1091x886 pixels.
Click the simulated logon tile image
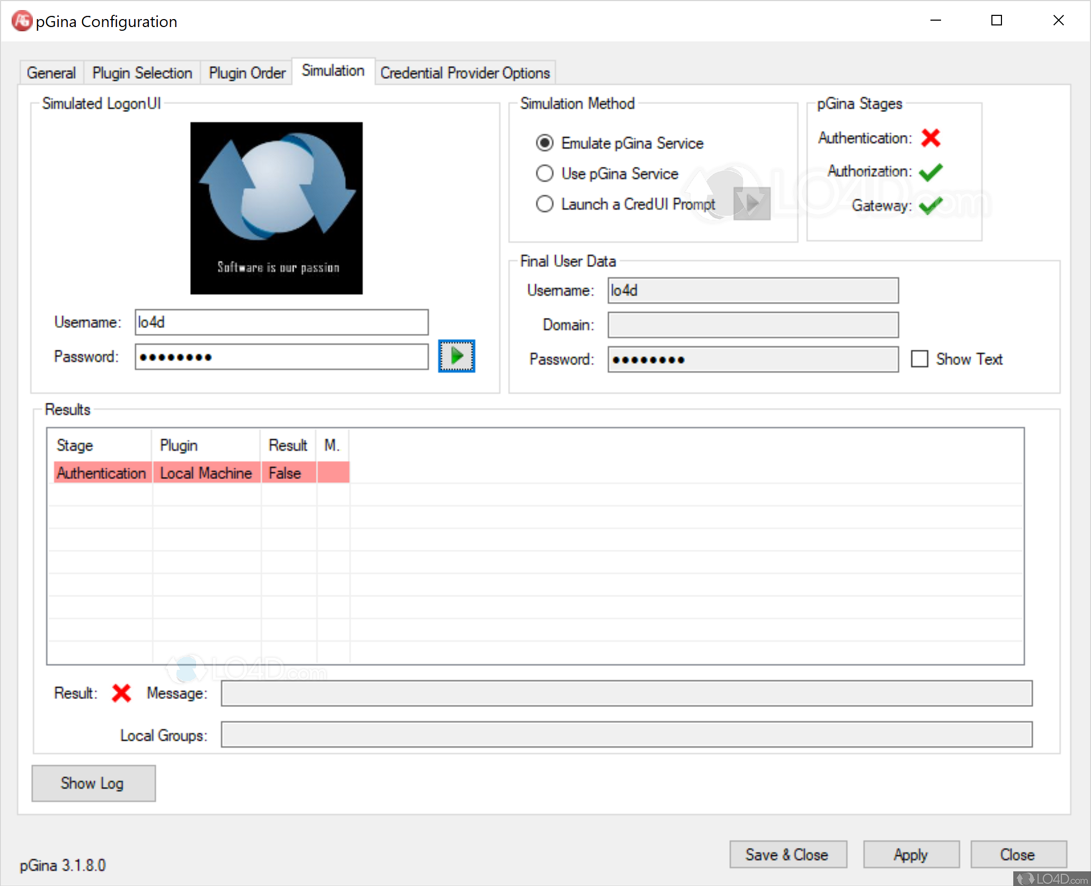(x=276, y=208)
